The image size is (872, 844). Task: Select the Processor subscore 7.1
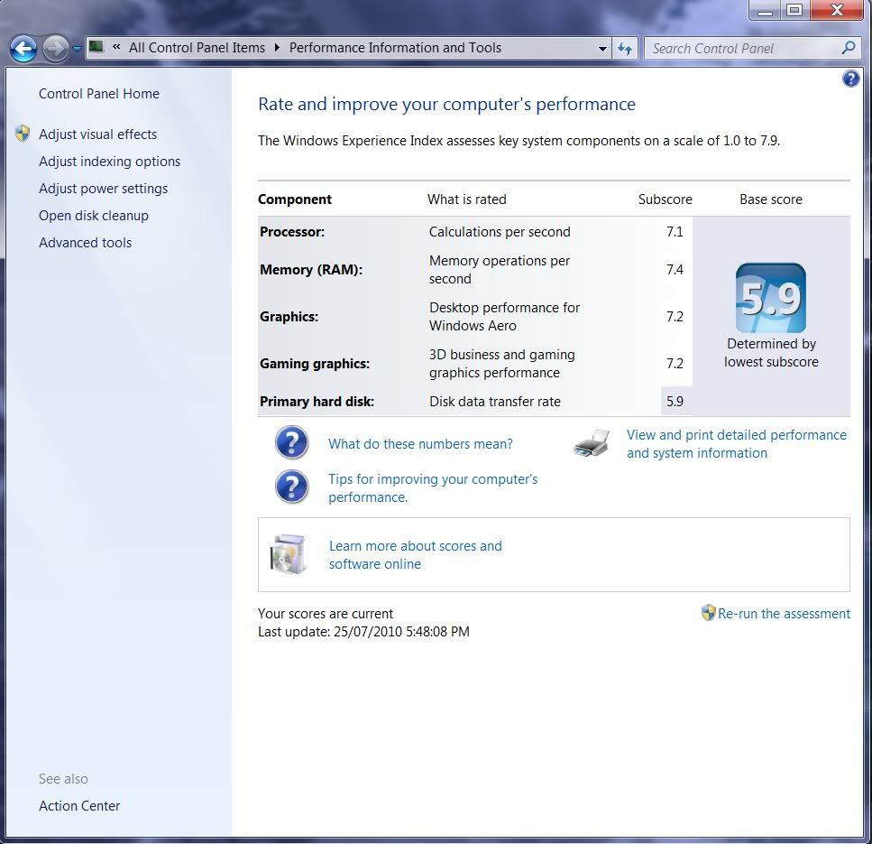675,232
